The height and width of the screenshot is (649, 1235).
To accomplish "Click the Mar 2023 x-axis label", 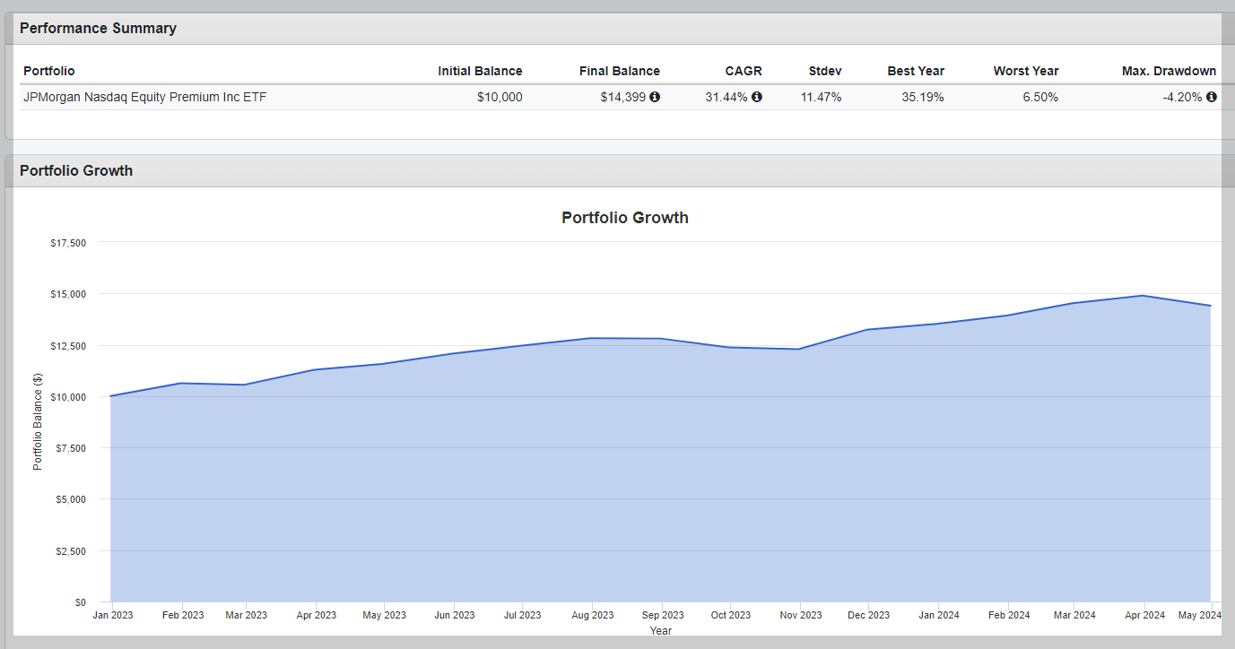I will [246, 615].
